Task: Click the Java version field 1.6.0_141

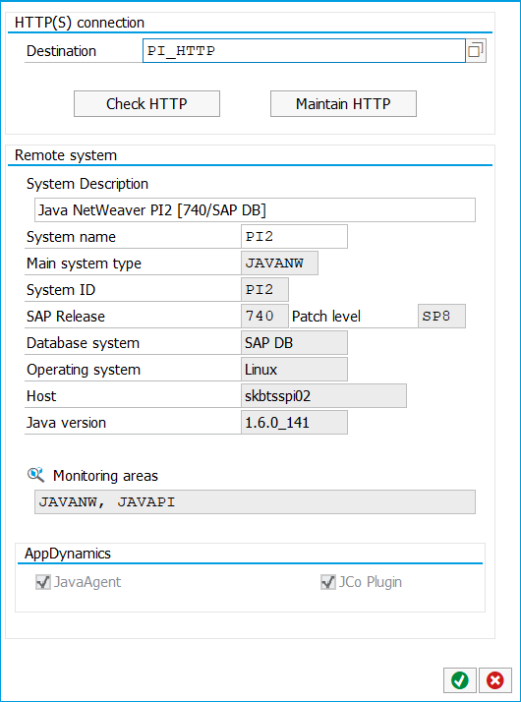Action: (294, 423)
